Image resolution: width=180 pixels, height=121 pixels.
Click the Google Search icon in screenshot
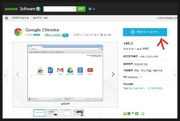click(80, 70)
